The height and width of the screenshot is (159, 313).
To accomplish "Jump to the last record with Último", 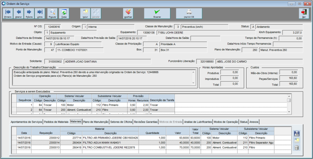I will pos(40,13).
